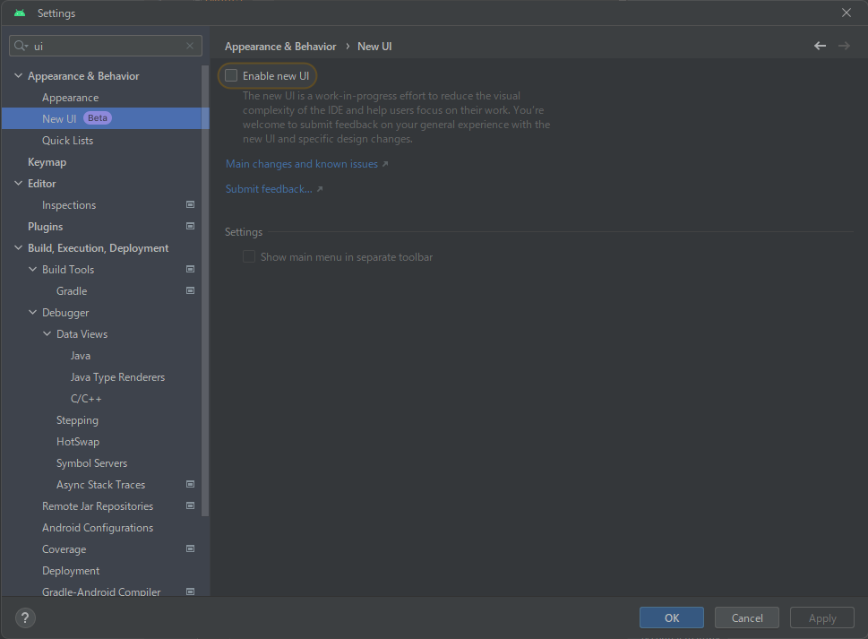
Task: Enable the new UI checkbox
Action: pyautogui.click(x=230, y=75)
